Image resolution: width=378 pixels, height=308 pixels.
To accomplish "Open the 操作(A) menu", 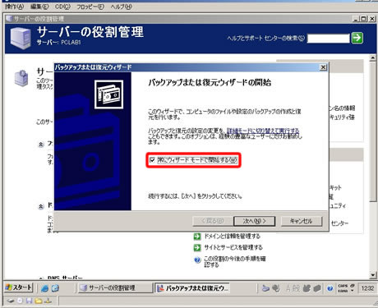I will pos(14,7).
